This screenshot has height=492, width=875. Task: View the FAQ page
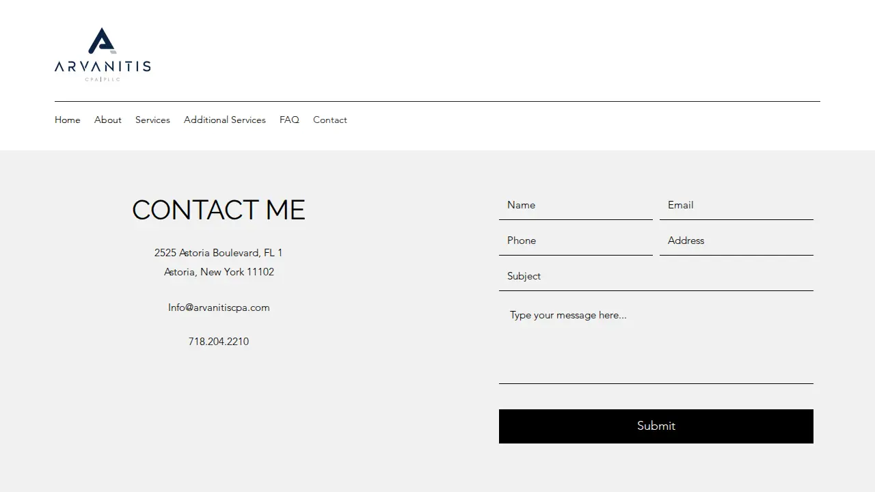point(289,120)
